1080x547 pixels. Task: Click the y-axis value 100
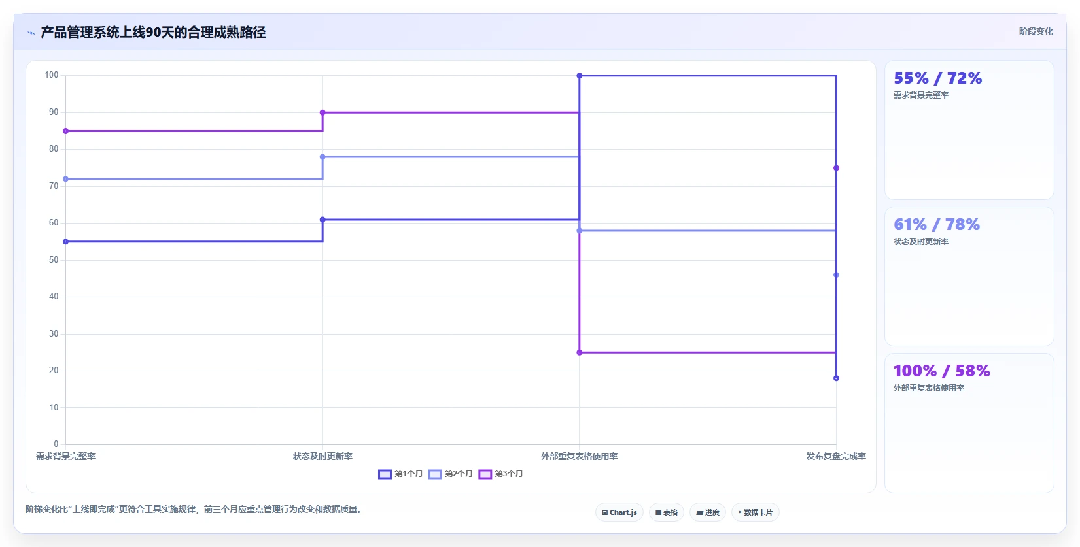(52, 75)
